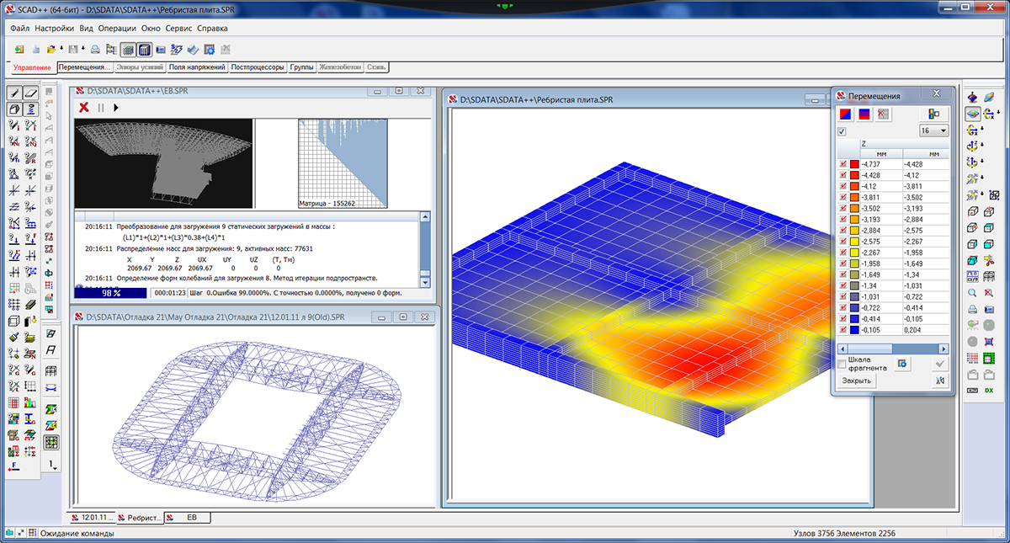Enable the Шкала фрагмента checkbox

pos(843,364)
